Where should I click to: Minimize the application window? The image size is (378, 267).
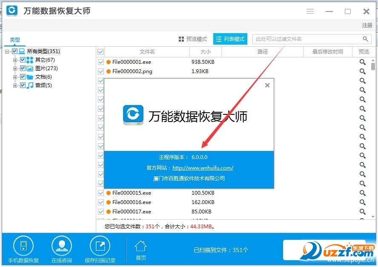click(329, 11)
